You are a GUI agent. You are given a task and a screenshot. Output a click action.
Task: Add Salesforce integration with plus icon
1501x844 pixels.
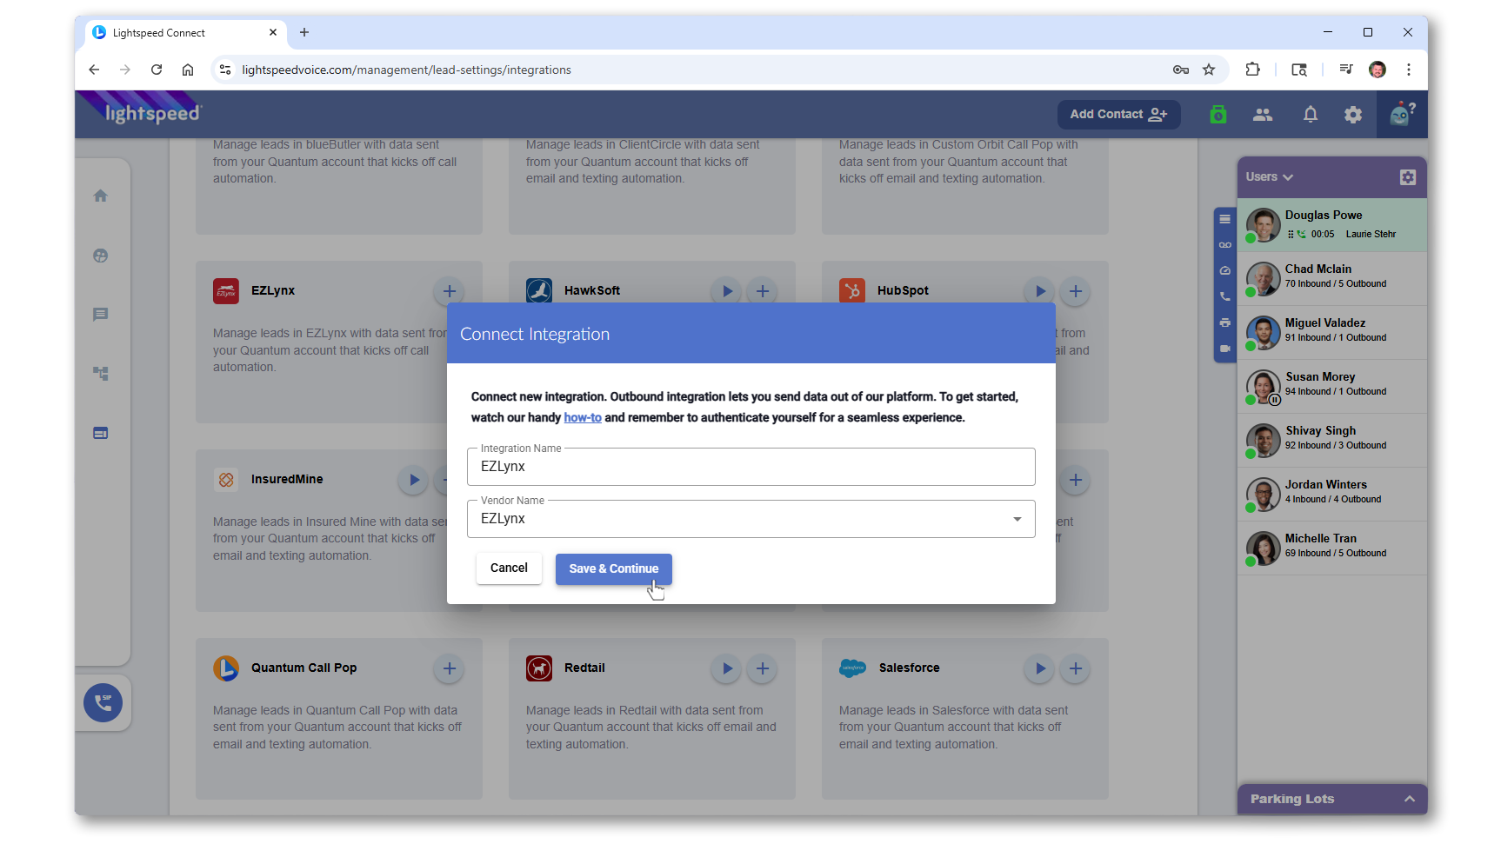(1076, 668)
